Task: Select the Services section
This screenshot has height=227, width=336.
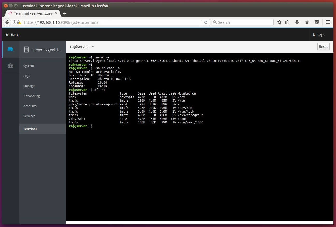Action: click(29, 116)
